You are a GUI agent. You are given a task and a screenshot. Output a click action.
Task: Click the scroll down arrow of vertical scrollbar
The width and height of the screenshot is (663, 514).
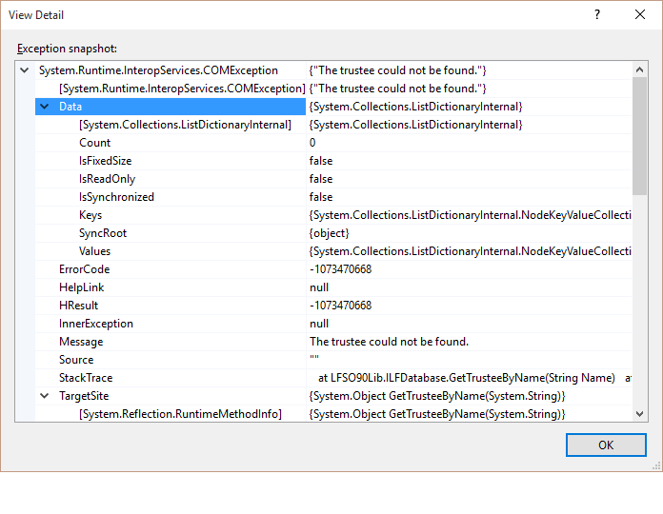click(640, 414)
